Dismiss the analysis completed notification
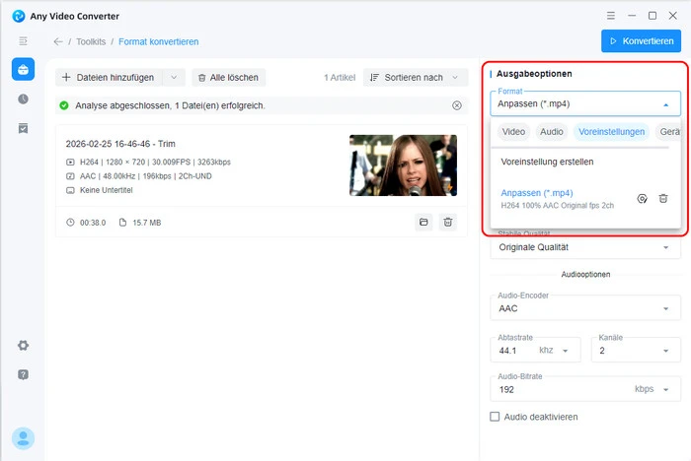This screenshot has height=461, width=691. pos(456,105)
